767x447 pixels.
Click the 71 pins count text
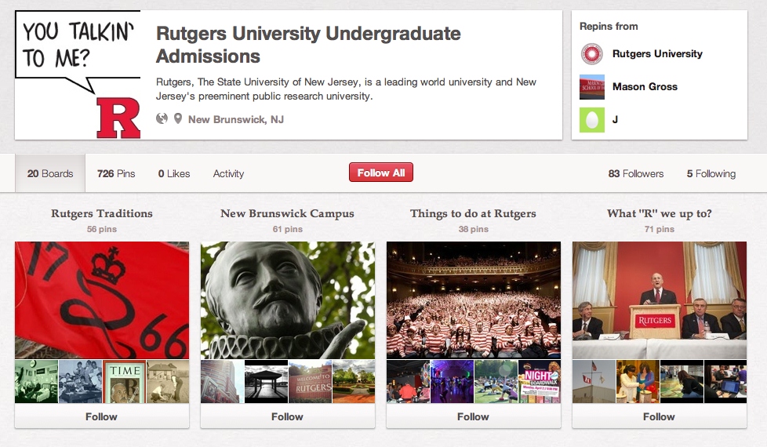[x=660, y=229]
